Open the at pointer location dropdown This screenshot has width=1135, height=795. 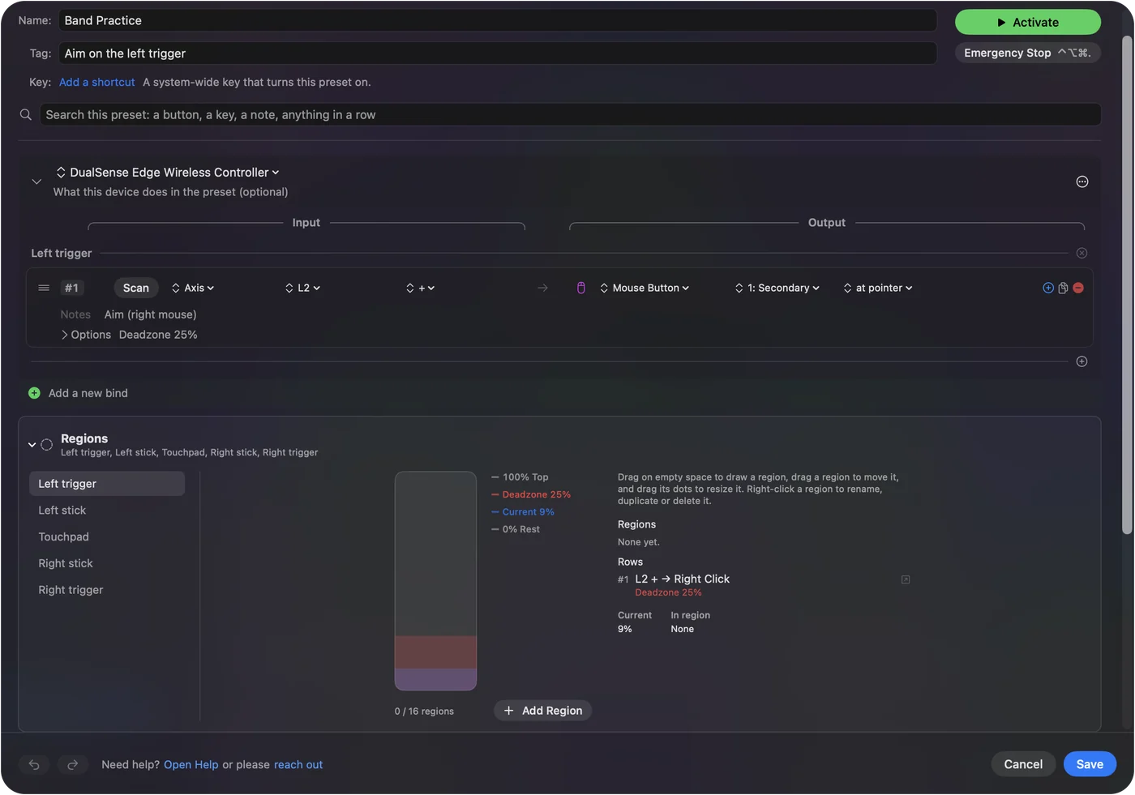[x=878, y=288]
